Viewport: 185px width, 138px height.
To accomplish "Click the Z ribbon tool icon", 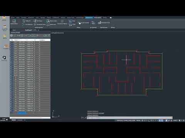I will pos(35,21).
